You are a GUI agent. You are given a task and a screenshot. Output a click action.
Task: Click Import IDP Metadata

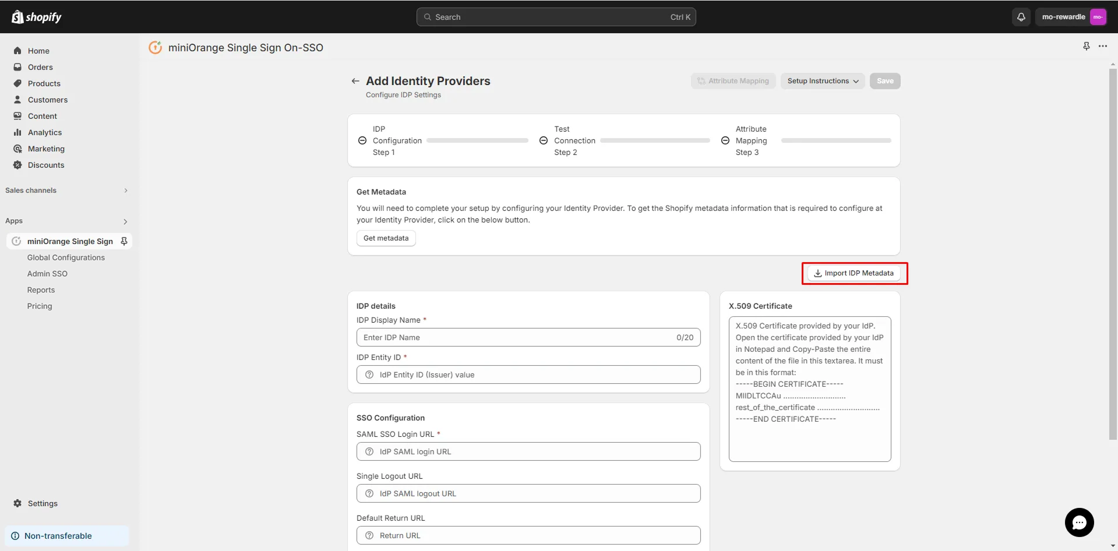pos(854,273)
